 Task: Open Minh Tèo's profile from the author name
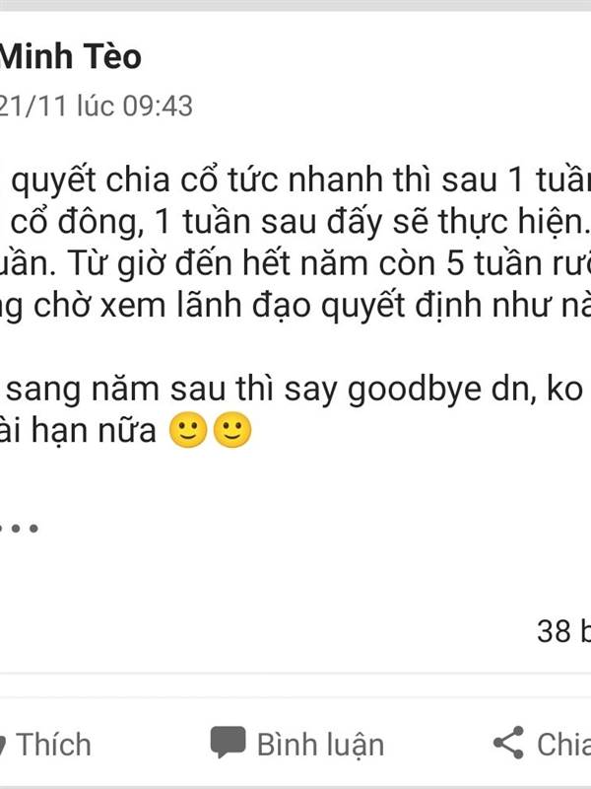pos(69,56)
